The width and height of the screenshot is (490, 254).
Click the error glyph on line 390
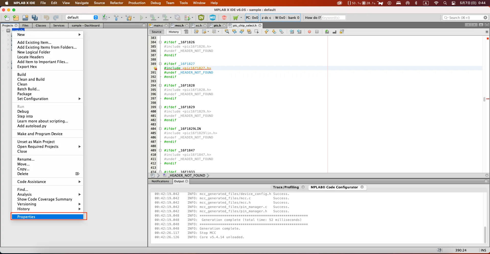[155, 68]
